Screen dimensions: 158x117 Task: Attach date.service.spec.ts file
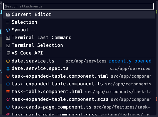click(40, 69)
